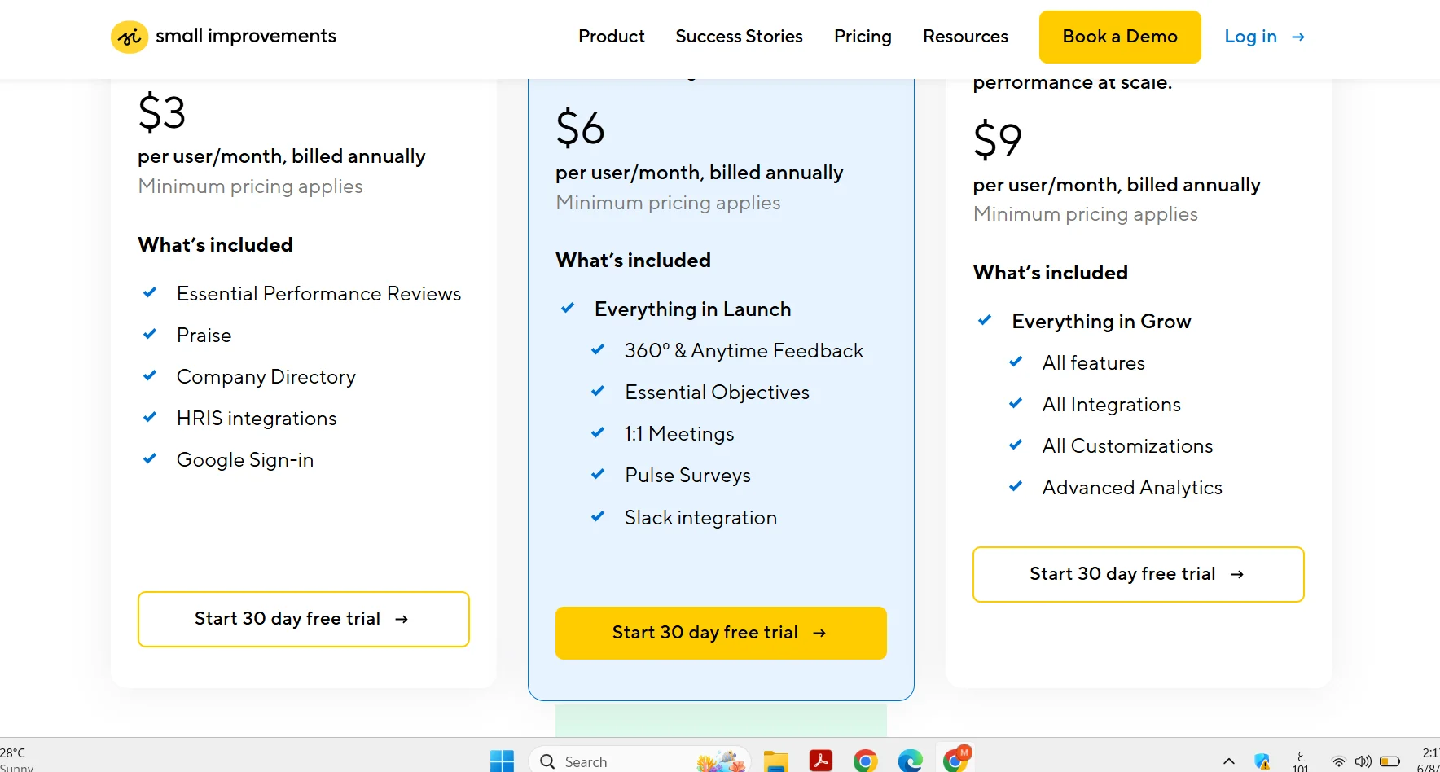Open Adobe Acrobat from the taskbar
Screen dimensions: 1440x772
[821, 761]
